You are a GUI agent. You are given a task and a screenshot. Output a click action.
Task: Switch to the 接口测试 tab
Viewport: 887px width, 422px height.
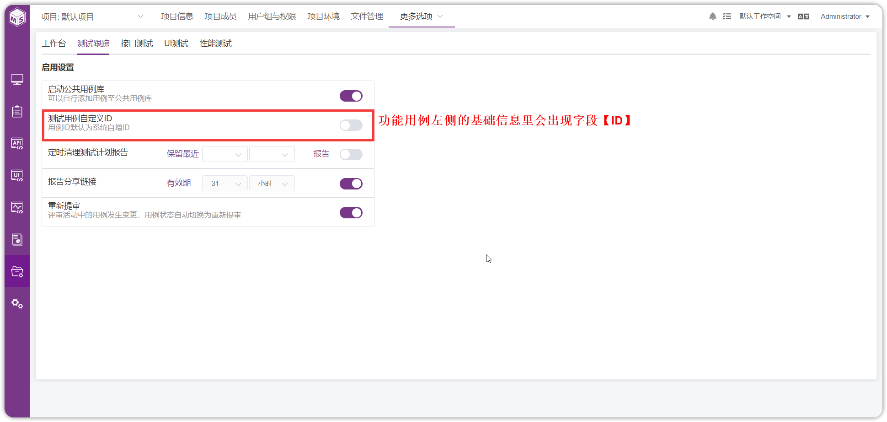coord(137,43)
